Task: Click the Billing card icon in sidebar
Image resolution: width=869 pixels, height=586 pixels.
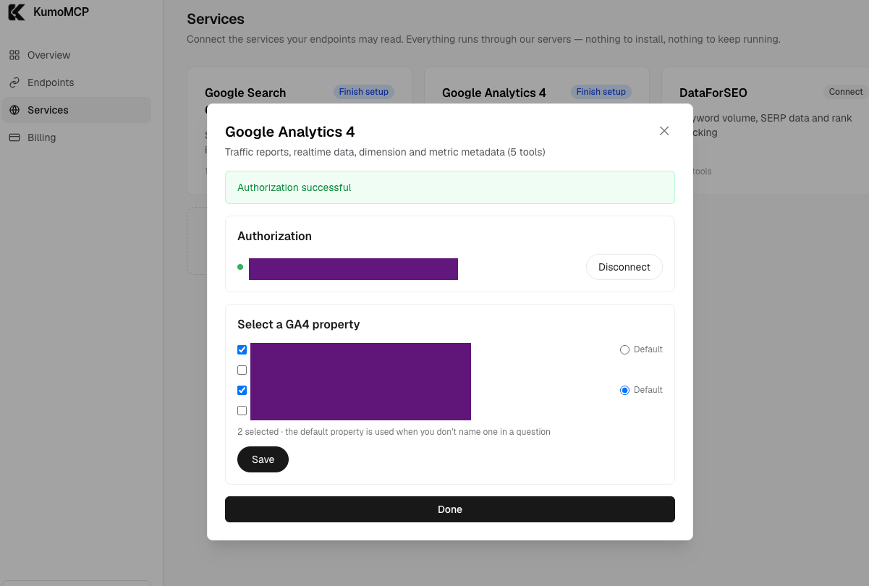Action: point(14,137)
